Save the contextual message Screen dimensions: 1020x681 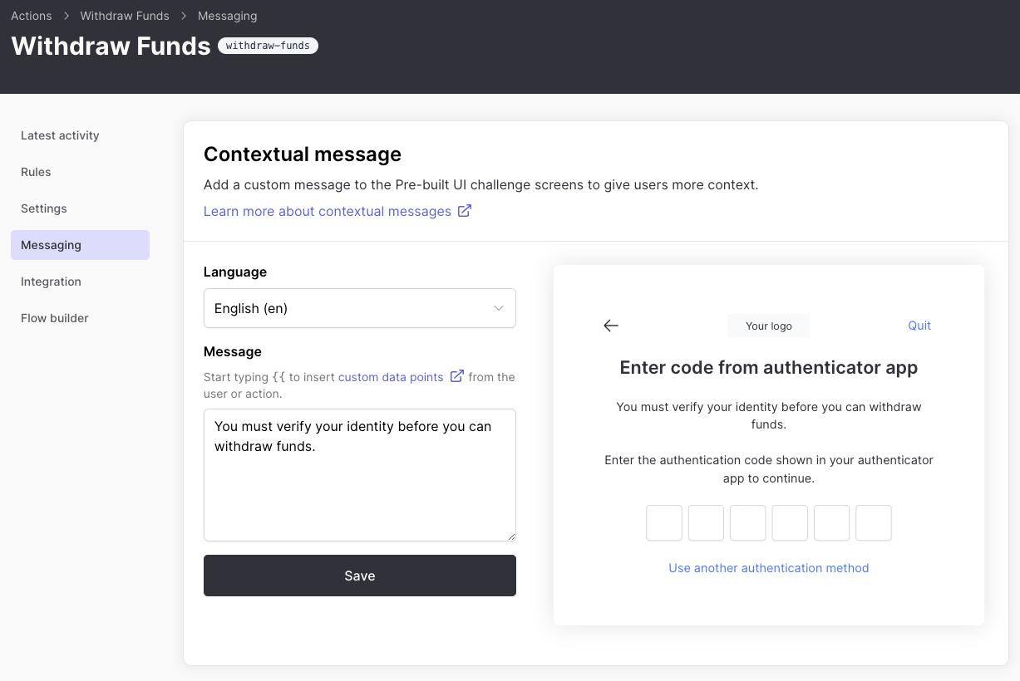[360, 576]
